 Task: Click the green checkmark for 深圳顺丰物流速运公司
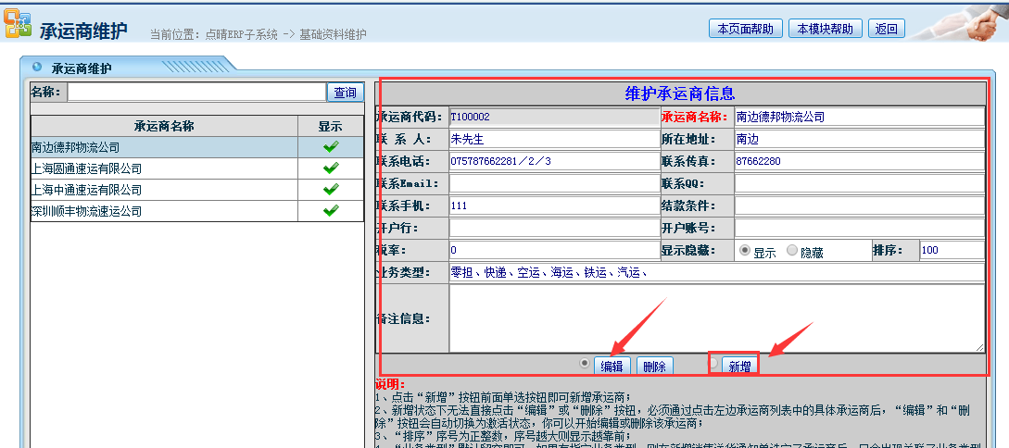[x=330, y=211]
